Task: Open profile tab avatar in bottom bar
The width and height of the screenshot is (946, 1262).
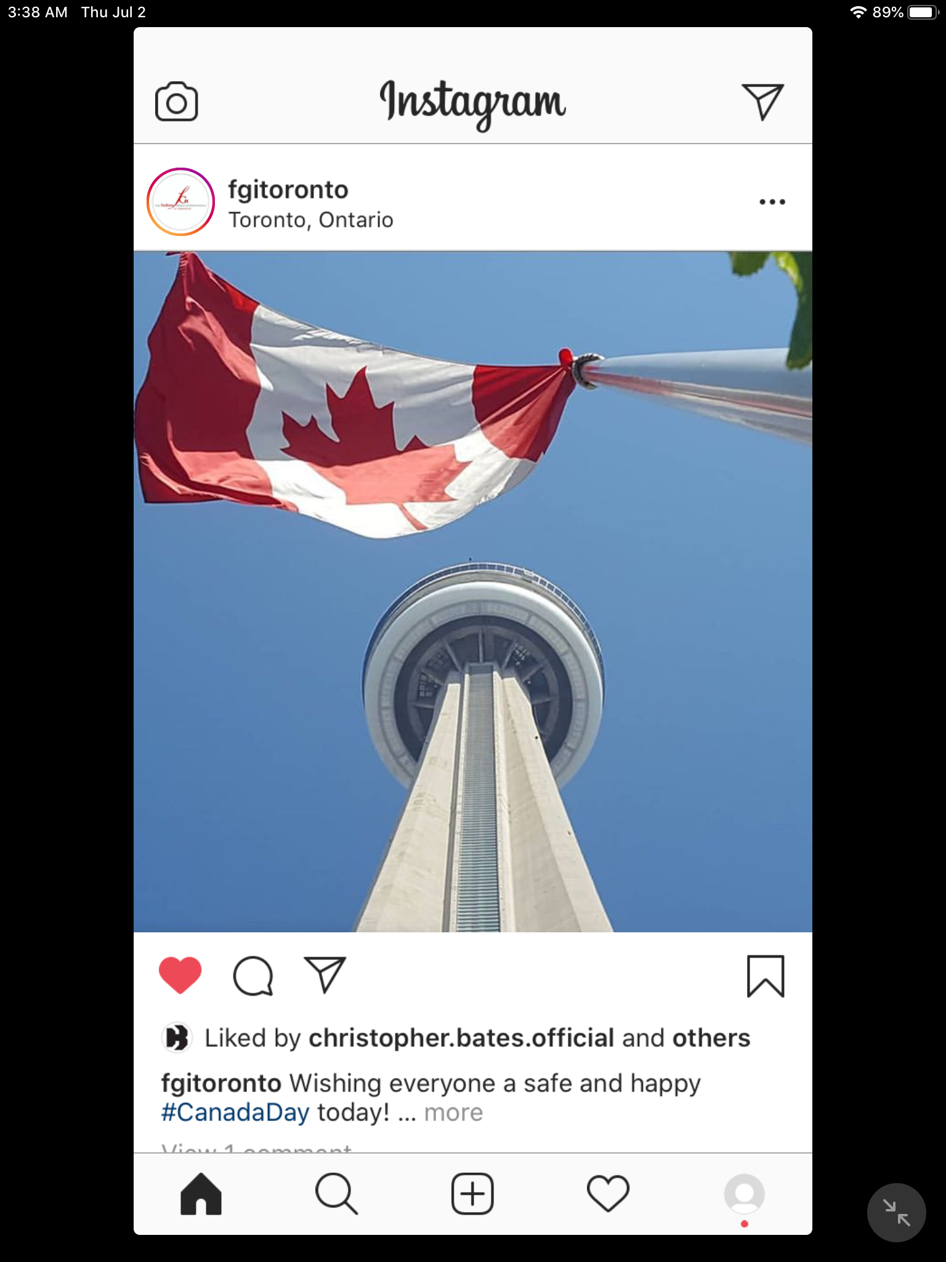Action: 744,1195
